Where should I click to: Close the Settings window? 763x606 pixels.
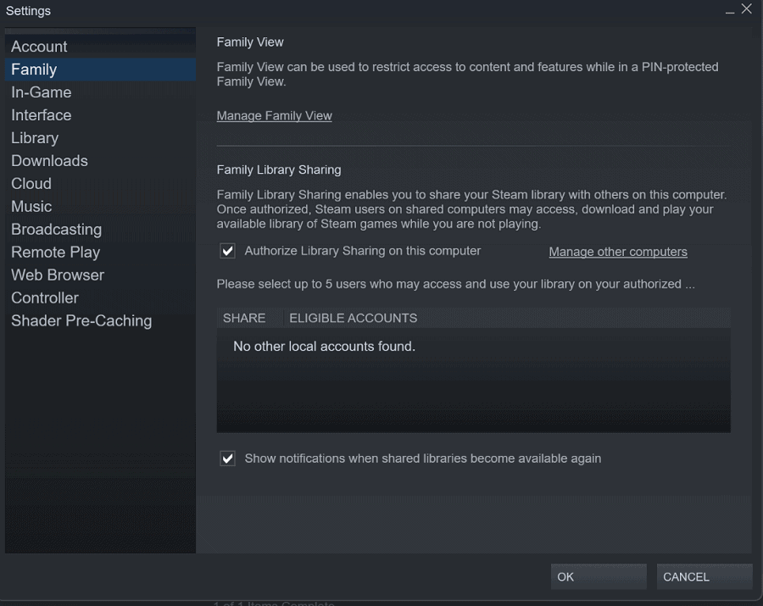coord(746,8)
